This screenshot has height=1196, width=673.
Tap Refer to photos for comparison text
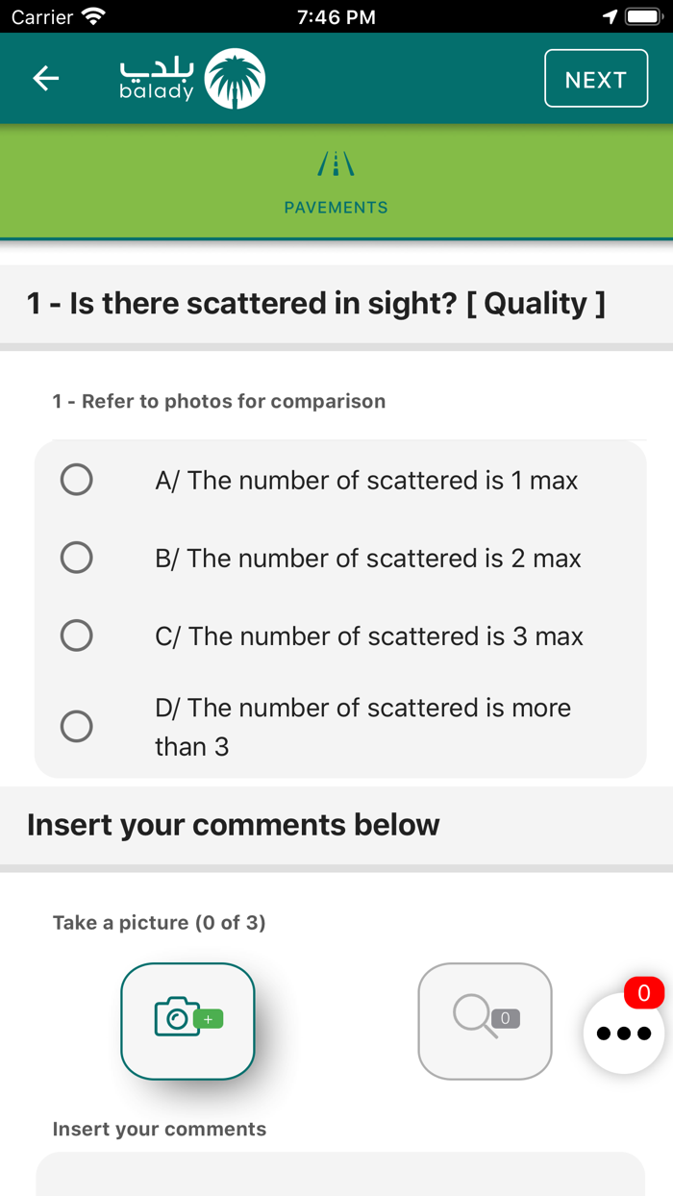(x=219, y=402)
